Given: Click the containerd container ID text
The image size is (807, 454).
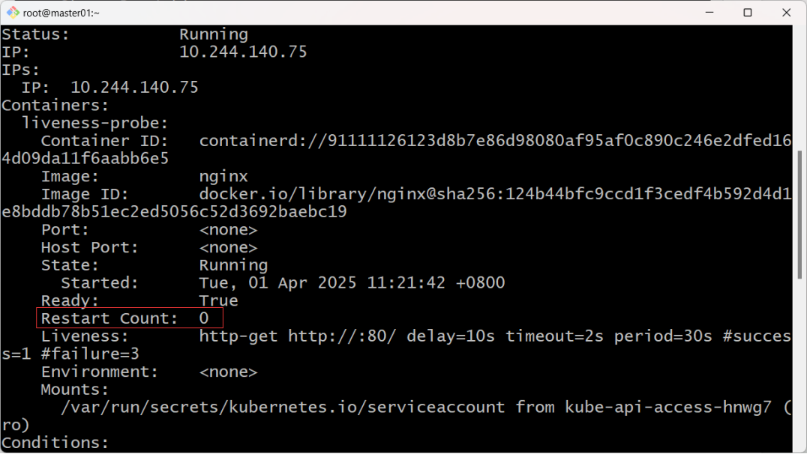Looking at the screenshot, I should 495,141.
